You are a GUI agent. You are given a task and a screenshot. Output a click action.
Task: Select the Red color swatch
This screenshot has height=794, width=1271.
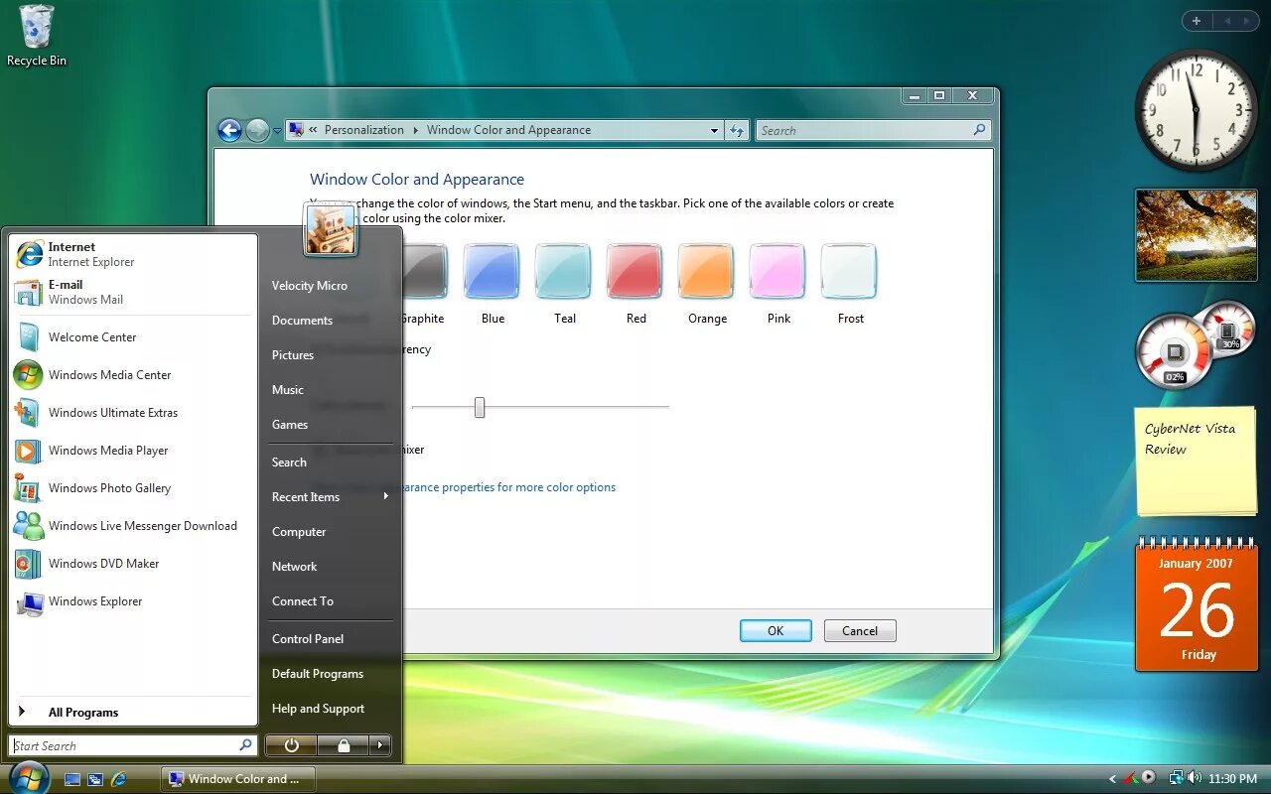635,271
